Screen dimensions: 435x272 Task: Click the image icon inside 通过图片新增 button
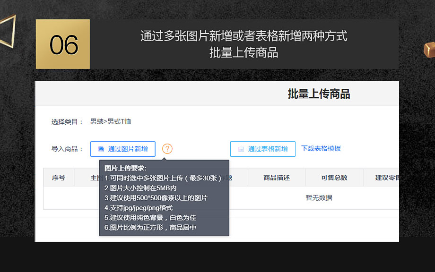[x=101, y=149]
